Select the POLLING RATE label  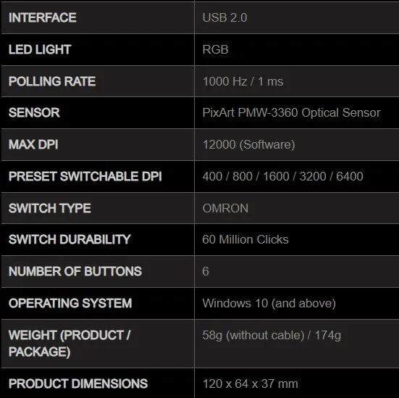[52, 81]
